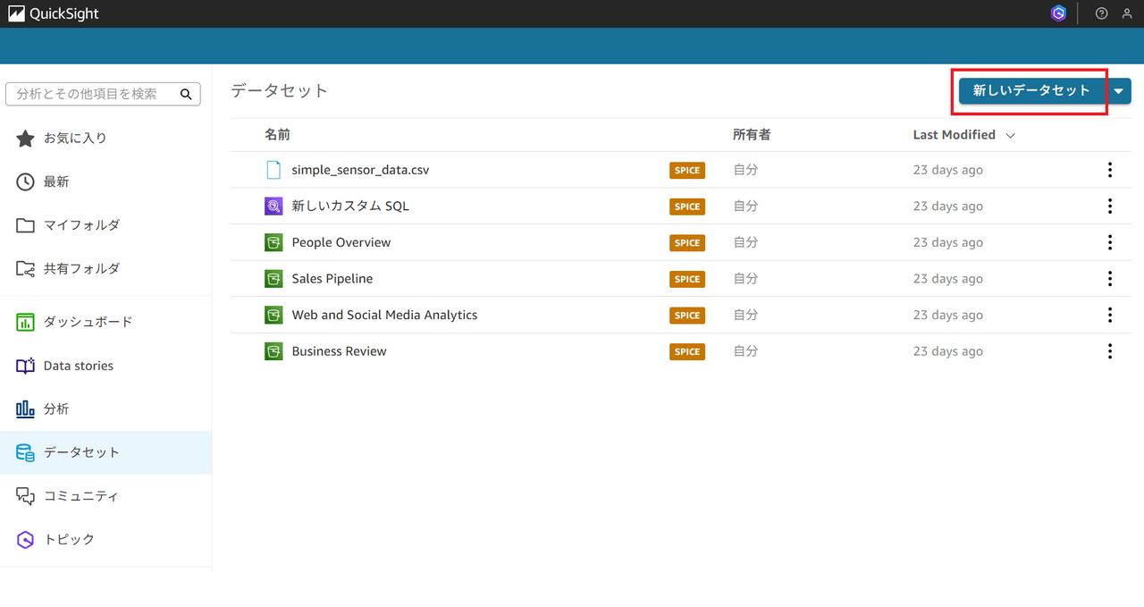
Task: Go to ダッシュボード in sidebar
Action: (x=88, y=322)
